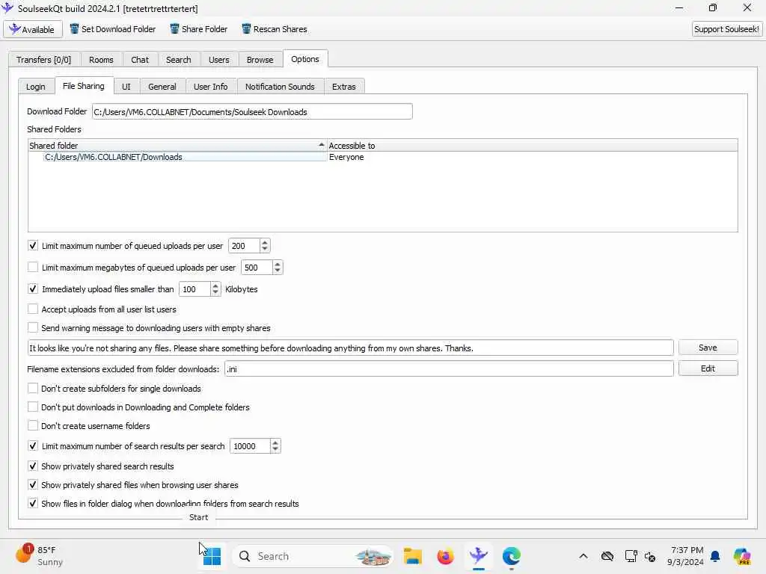Click the excluded filename extensions field
Image resolution: width=766 pixels, height=574 pixels.
coord(449,369)
